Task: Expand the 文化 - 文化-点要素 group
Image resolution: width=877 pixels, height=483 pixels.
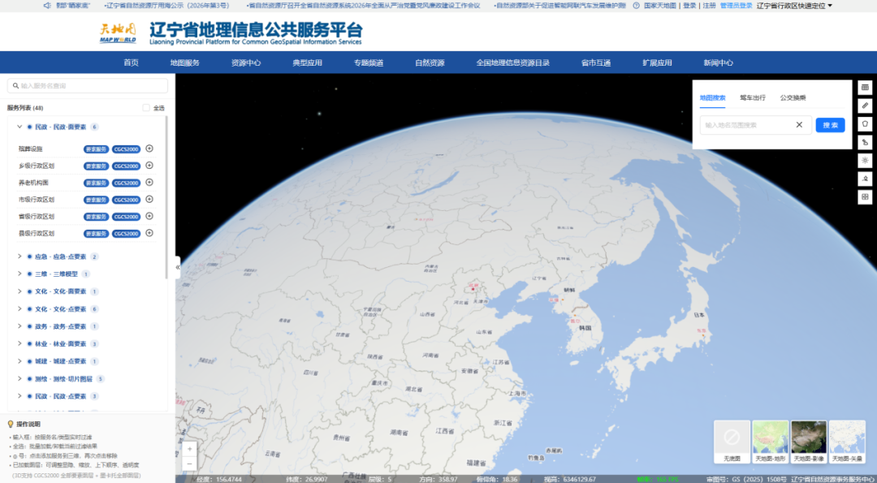Action: tap(19, 308)
